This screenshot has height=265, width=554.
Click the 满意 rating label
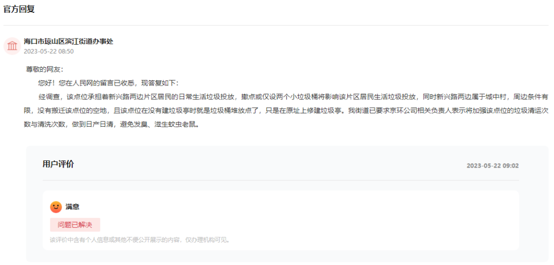click(x=72, y=207)
